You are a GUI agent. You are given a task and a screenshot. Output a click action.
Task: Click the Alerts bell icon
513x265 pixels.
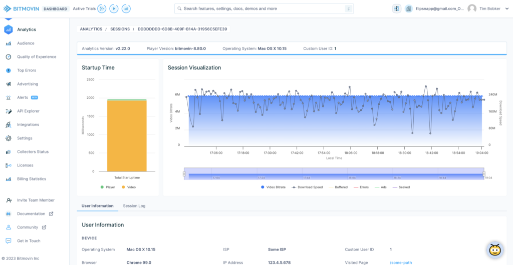tap(9, 97)
